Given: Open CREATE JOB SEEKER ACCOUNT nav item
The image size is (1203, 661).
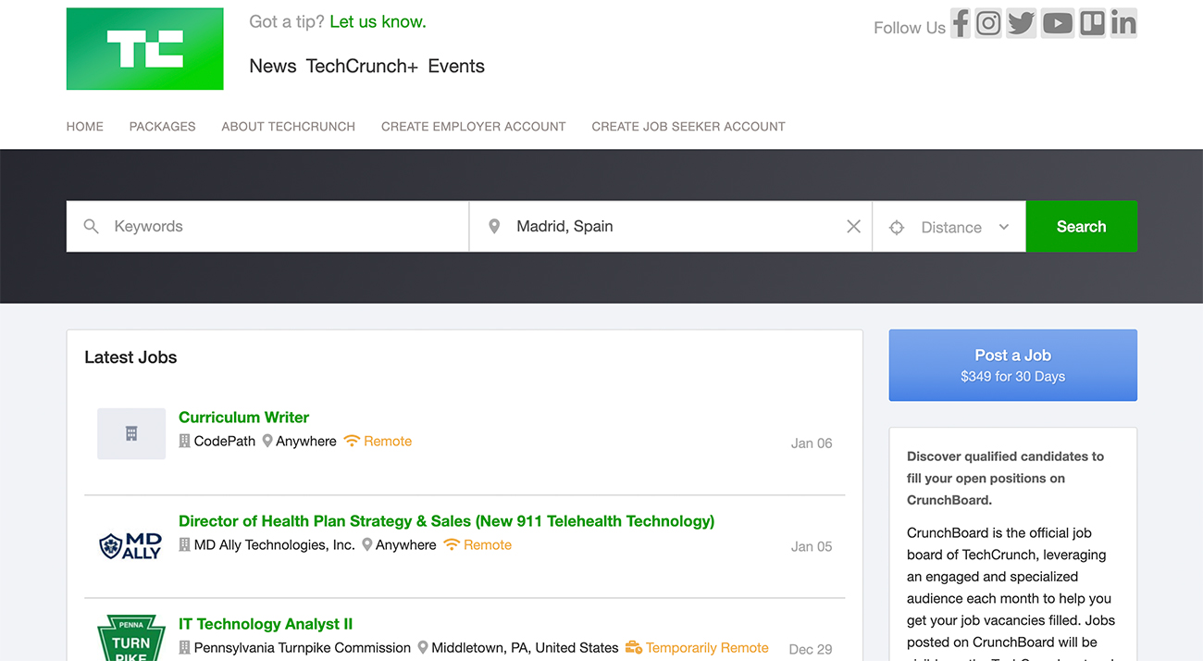Looking at the screenshot, I should [688, 126].
